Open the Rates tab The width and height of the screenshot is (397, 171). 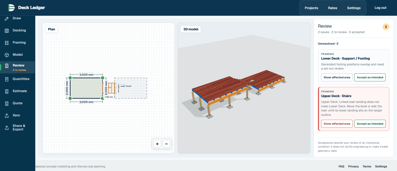click(x=332, y=8)
